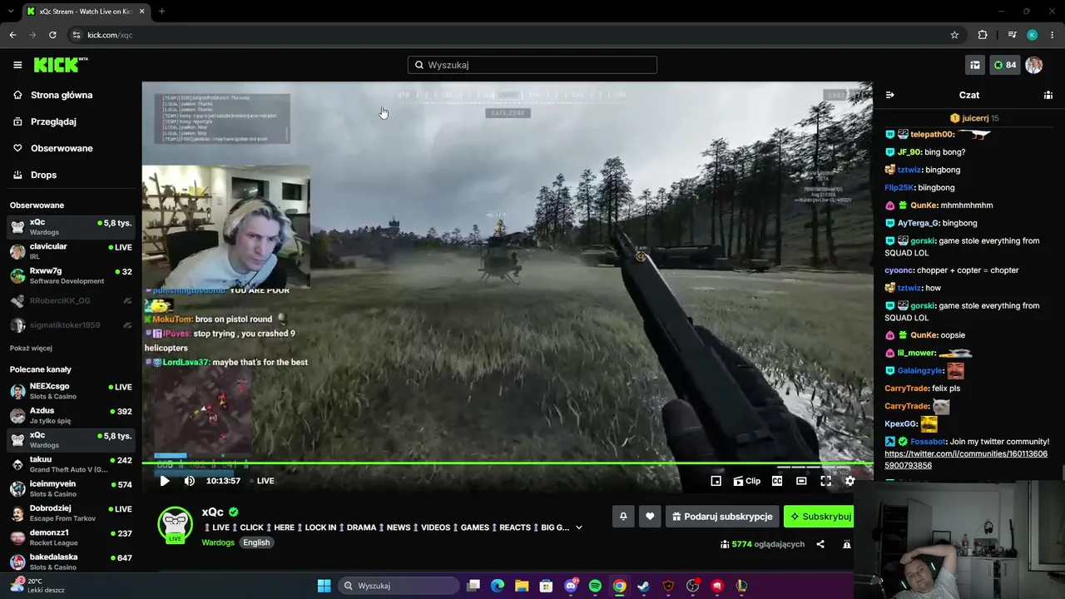This screenshot has height=599, width=1065.
Task: Open the Kicks balance showing 84
Action: (1004, 65)
